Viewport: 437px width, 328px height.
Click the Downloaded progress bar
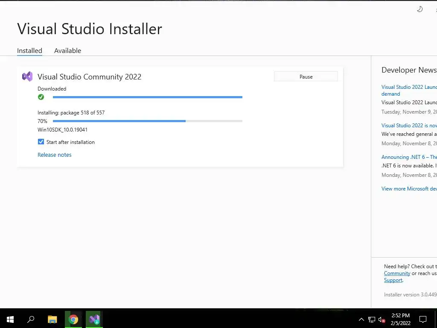147,97
